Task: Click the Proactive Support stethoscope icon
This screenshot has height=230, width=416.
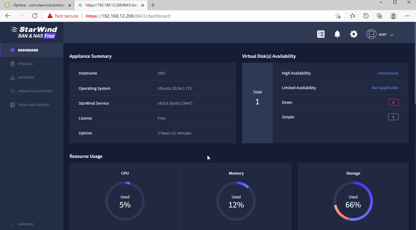Action: point(13,91)
